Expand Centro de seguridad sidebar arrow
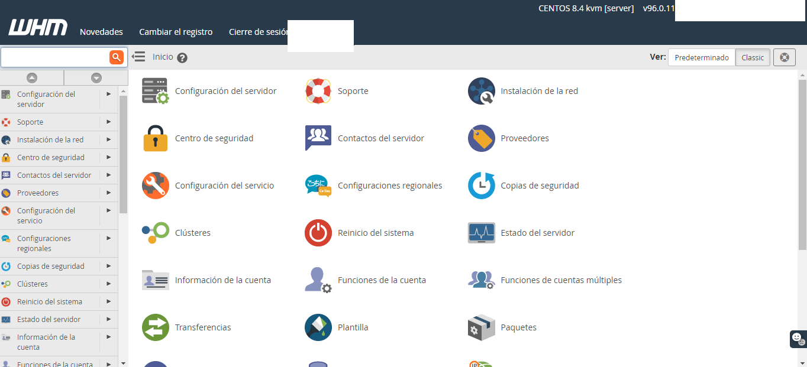Viewport: 807px width, 367px height. point(109,157)
